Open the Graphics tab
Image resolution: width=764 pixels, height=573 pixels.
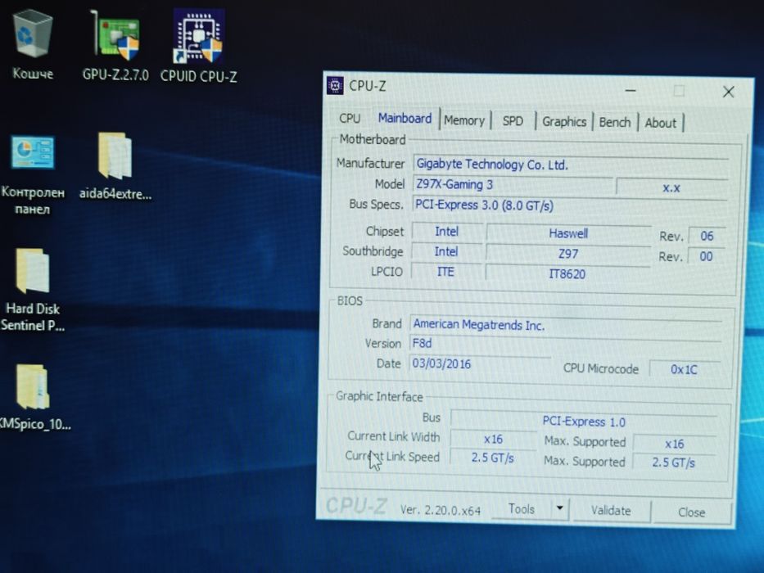point(564,122)
